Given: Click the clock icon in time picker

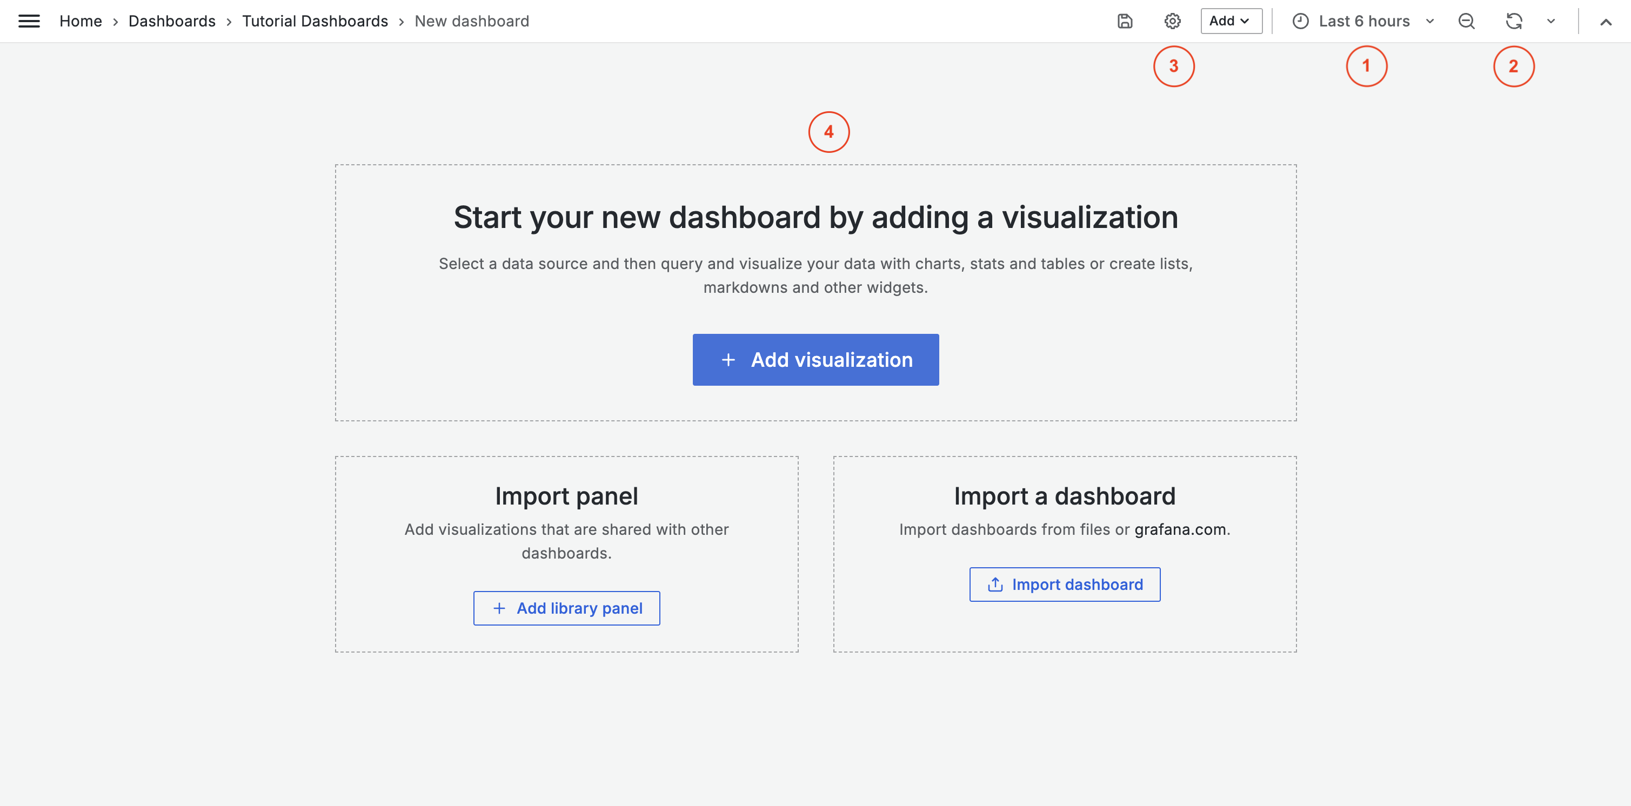Looking at the screenshot, I should (x=1300, y=21).
